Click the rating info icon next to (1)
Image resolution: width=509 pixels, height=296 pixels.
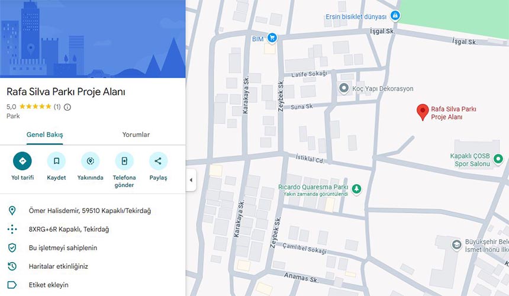pyautogui.click(x=67, y=107)
